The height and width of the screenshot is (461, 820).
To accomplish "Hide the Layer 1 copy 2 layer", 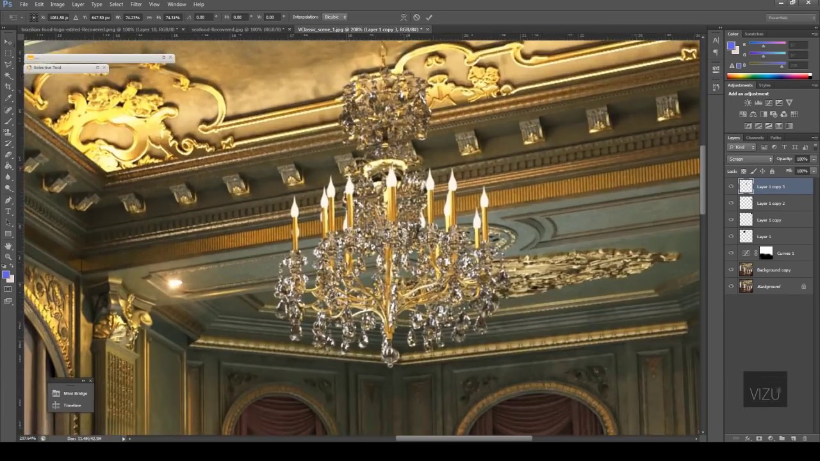I will (732, 203).
